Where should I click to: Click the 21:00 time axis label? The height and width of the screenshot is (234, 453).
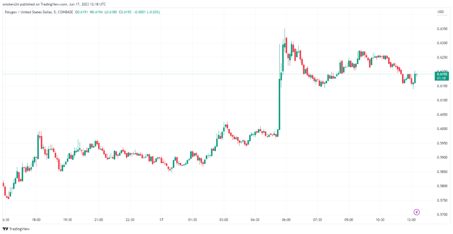(x=99, y=219)
